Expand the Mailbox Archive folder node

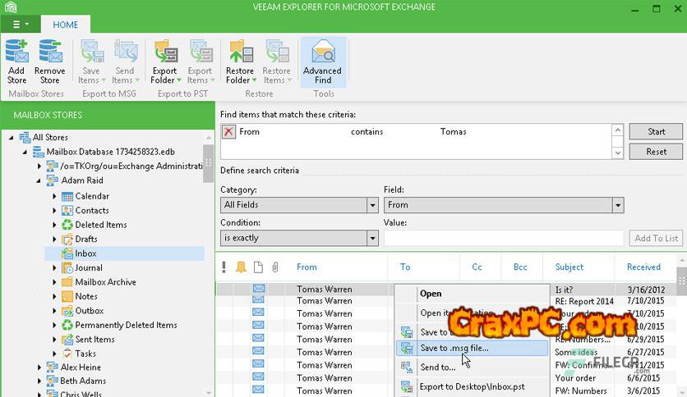[x=54, y=282]
